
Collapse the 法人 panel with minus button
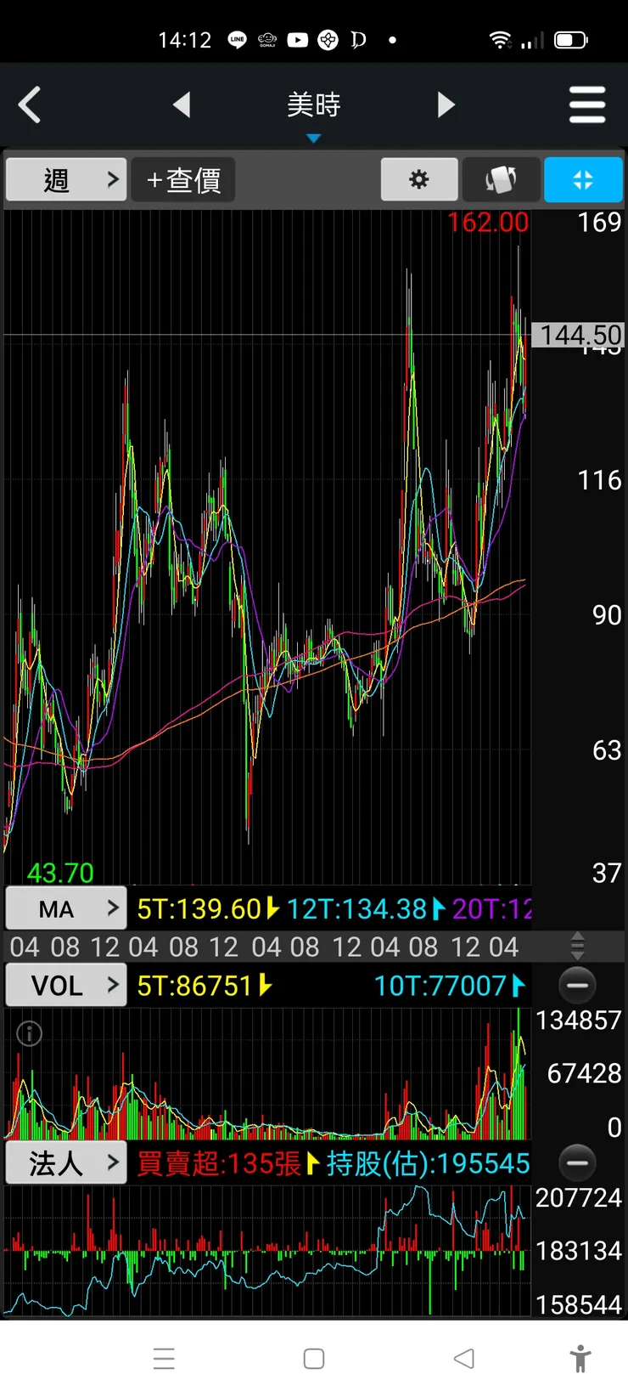[578, 1162]
